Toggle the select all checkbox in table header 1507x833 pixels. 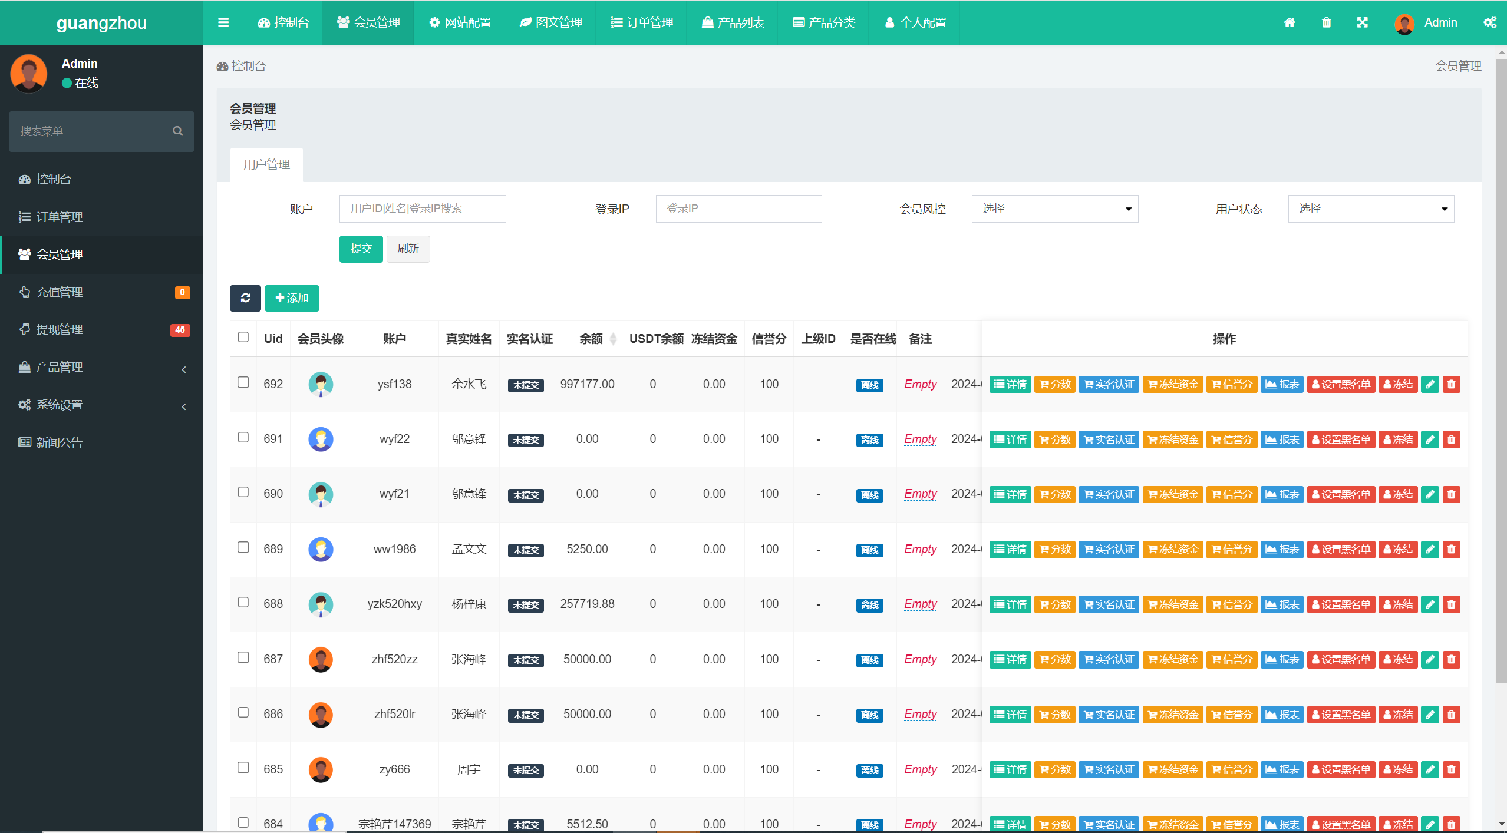[242, 338]
